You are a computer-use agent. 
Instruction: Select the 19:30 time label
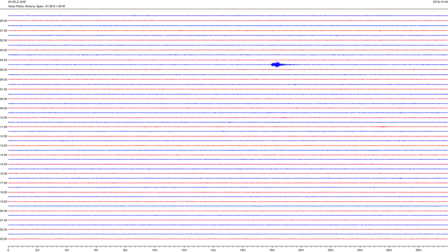click(x=3, y=202)
